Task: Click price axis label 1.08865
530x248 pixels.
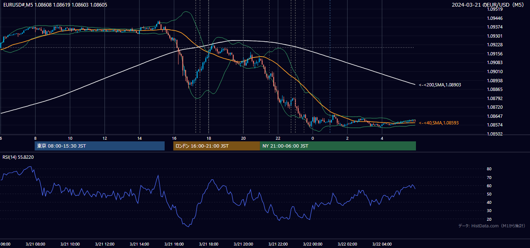Action: click(x=495, y=89)
